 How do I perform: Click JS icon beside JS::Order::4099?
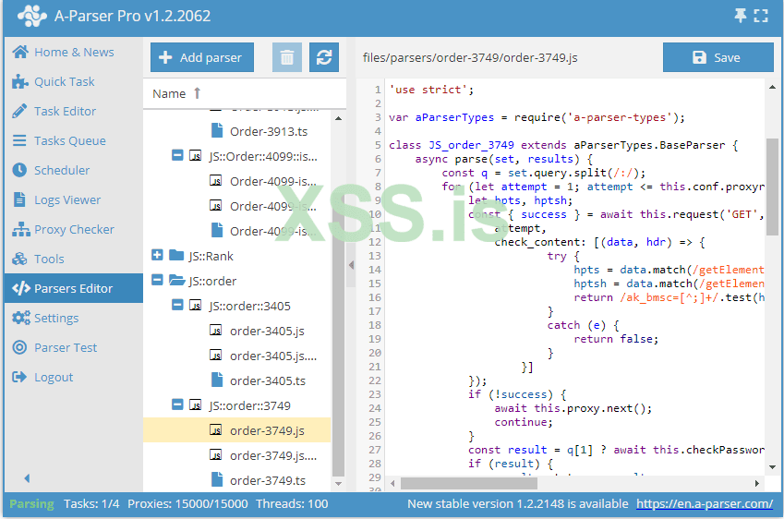point(196,156)
